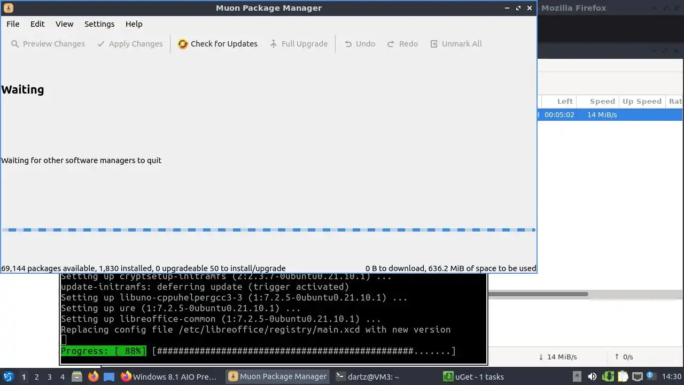
Task: Launch Firefox from the panel quick launcher
Action: 93,376
